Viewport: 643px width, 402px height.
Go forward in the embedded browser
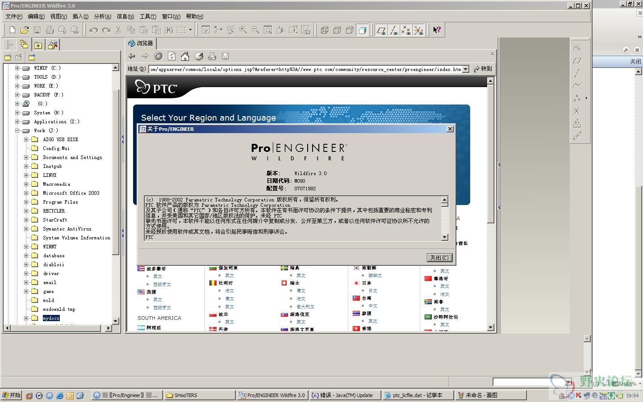[x=145, y=56]
